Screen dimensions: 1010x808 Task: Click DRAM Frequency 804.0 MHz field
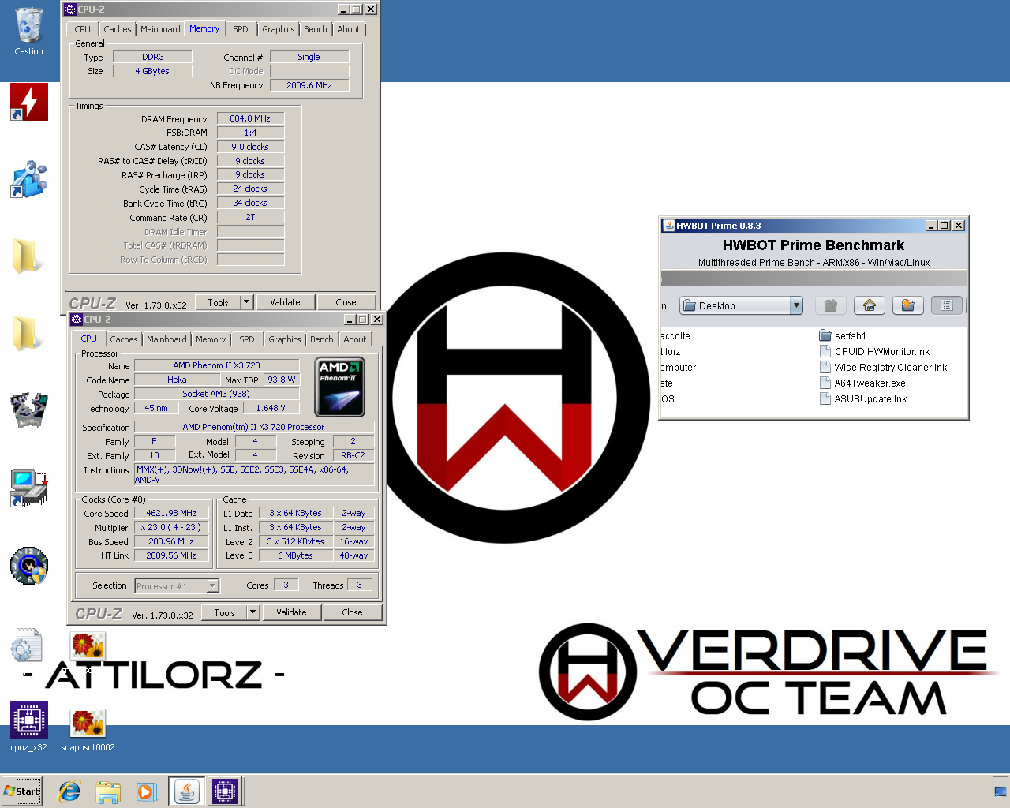(x=250, y=118)
